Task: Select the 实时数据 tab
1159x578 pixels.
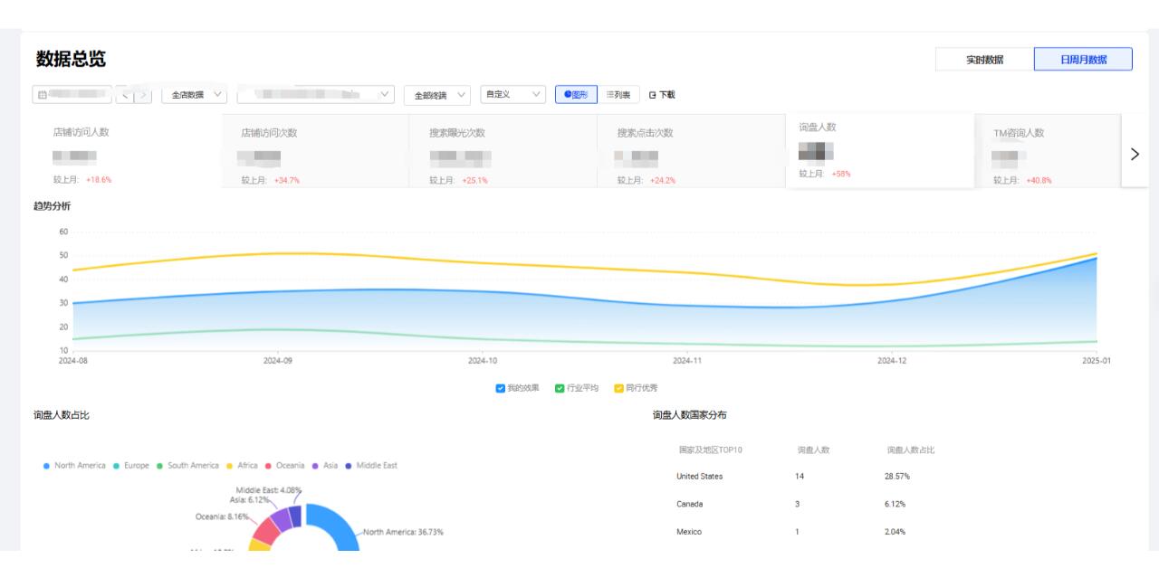Action: click(x=984, y=60)
